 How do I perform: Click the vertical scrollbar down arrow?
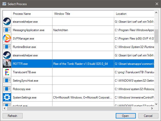tap(156, 104)
